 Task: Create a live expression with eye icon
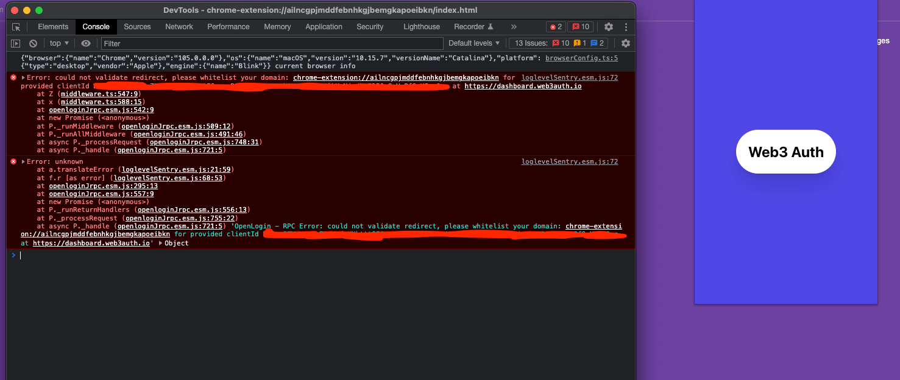[86, 43]
